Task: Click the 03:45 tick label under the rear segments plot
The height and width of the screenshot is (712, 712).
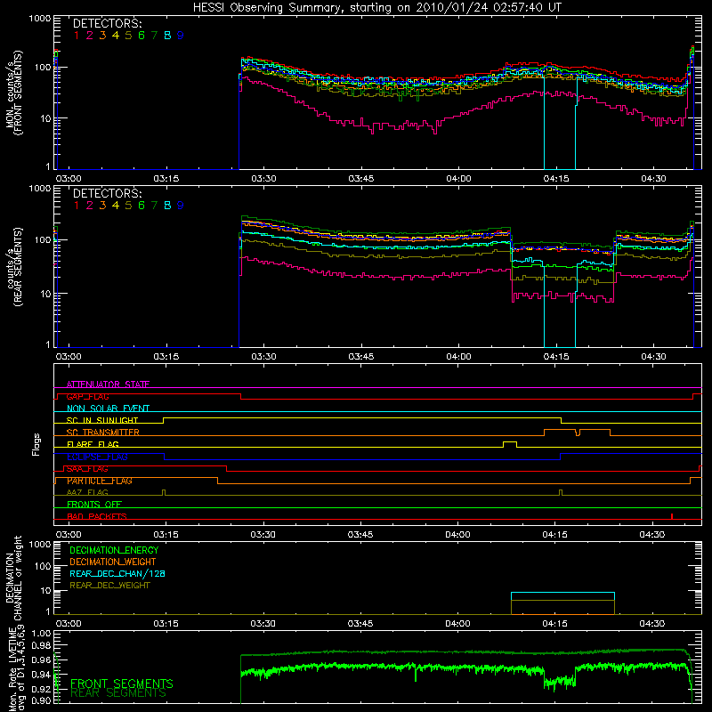Action: coord(361,357)
